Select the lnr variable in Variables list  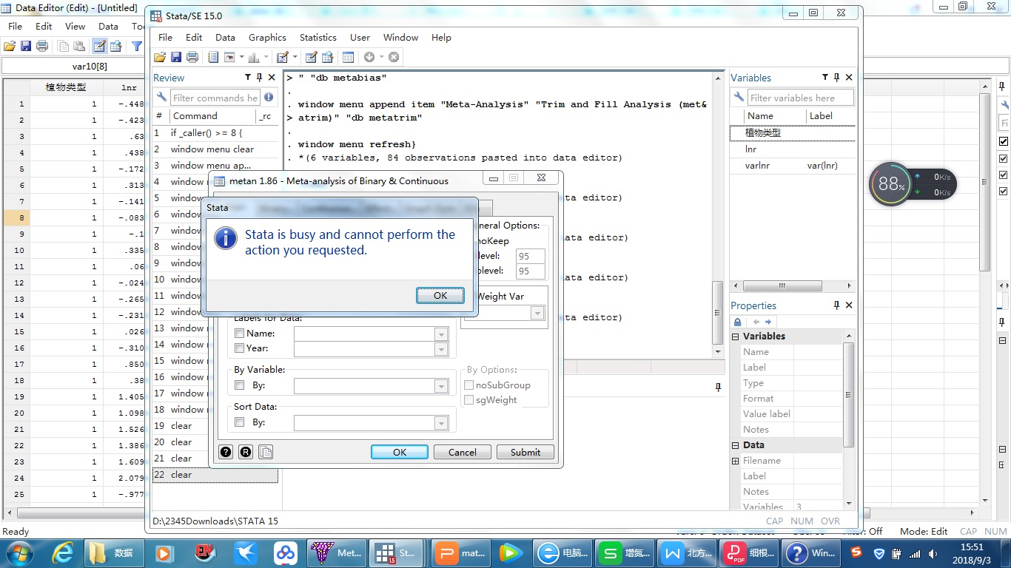[792, 149]
